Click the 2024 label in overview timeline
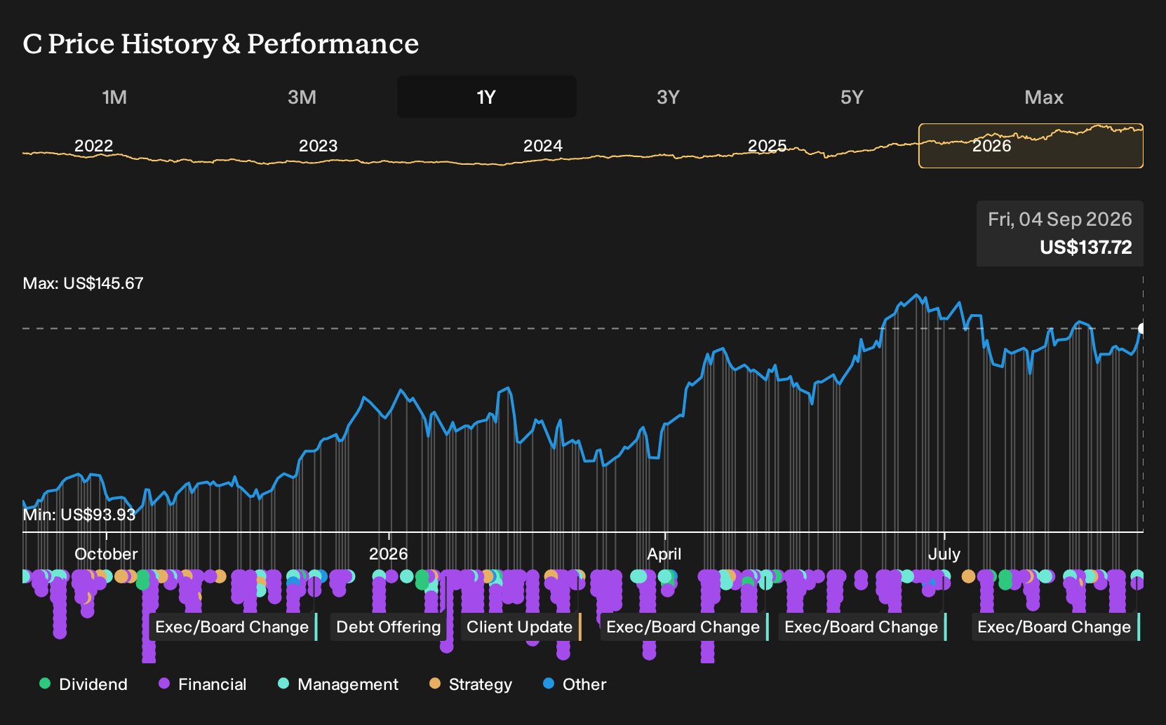Viewport: 1166px width, 725px height. point(542,146)
